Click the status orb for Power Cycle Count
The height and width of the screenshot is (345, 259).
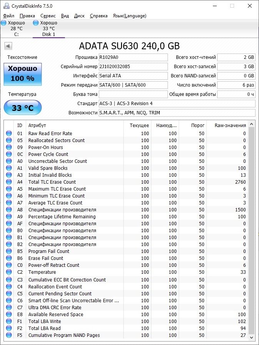(9, 154)
